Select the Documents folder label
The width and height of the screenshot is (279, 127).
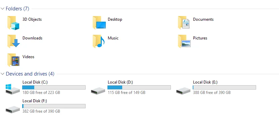click(203, 19)
